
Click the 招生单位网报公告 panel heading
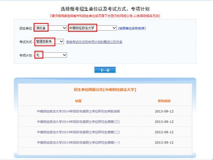pyautogui.click(x=105, y=90)
